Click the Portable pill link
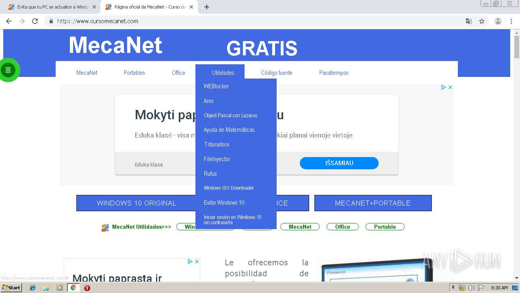520x293 pixels. click(x=385, y=227)
